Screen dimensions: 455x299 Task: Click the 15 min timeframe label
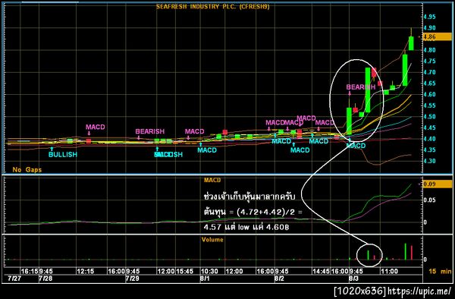click(x=440, y=272)
